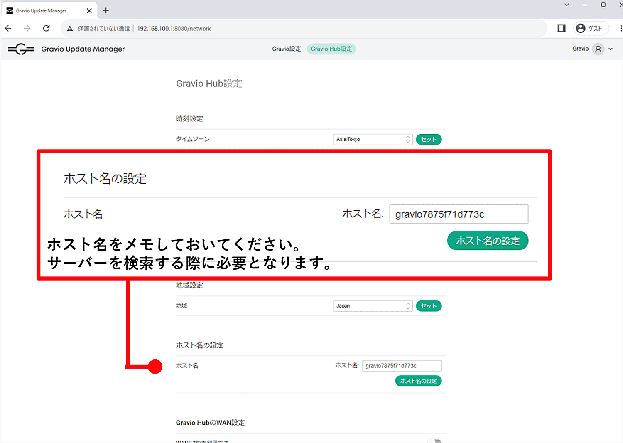The height and width of the screenshot is (443, 623).
Task: Click the 地域設定 section heading
Action: 189,285
